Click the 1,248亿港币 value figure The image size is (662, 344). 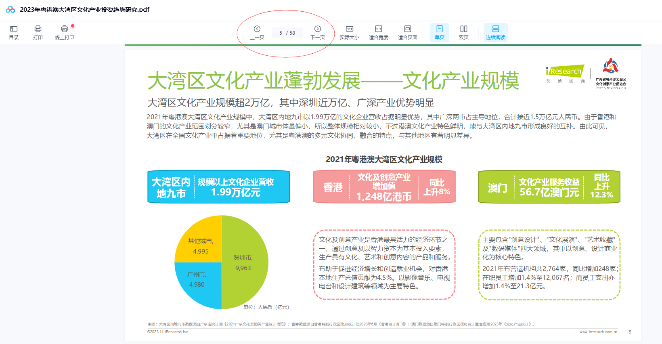pyautogui.click(x=384, y=197)
